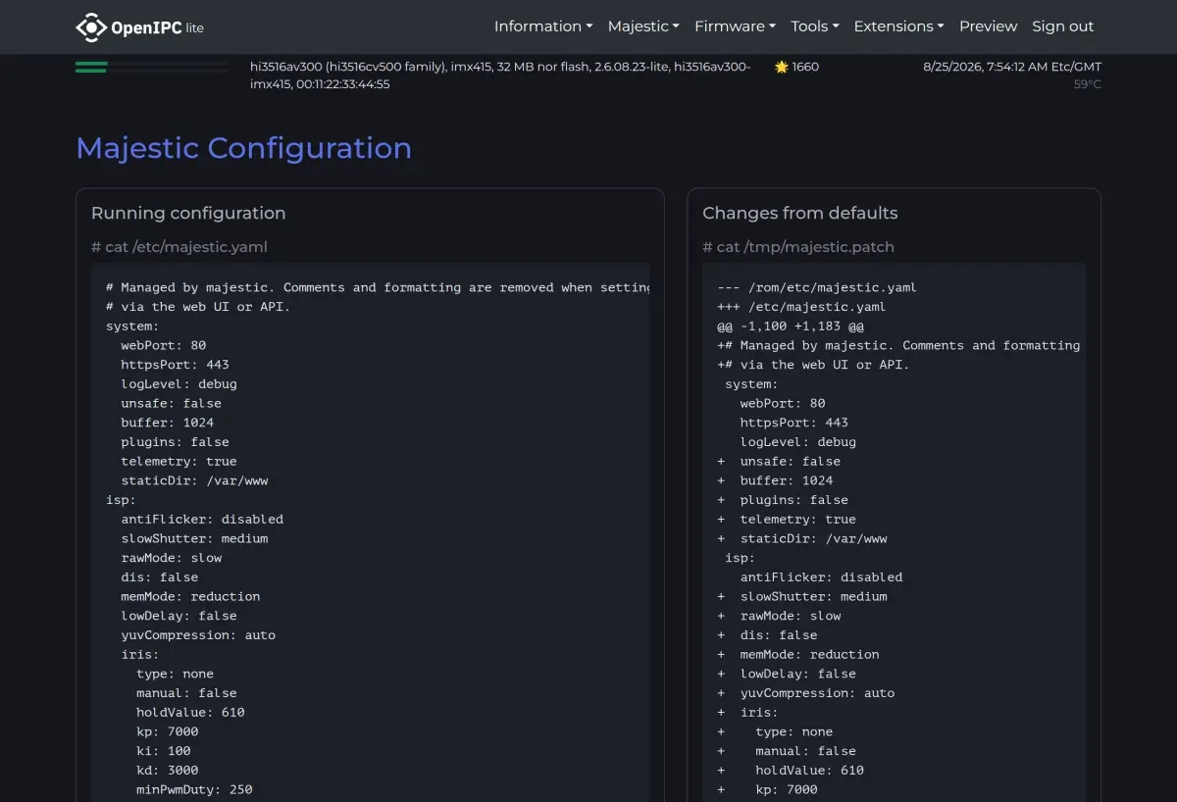Click 'httpsPort: 443' in Running configuration
The image size is (1177, 802).
[x=175, y=365]
